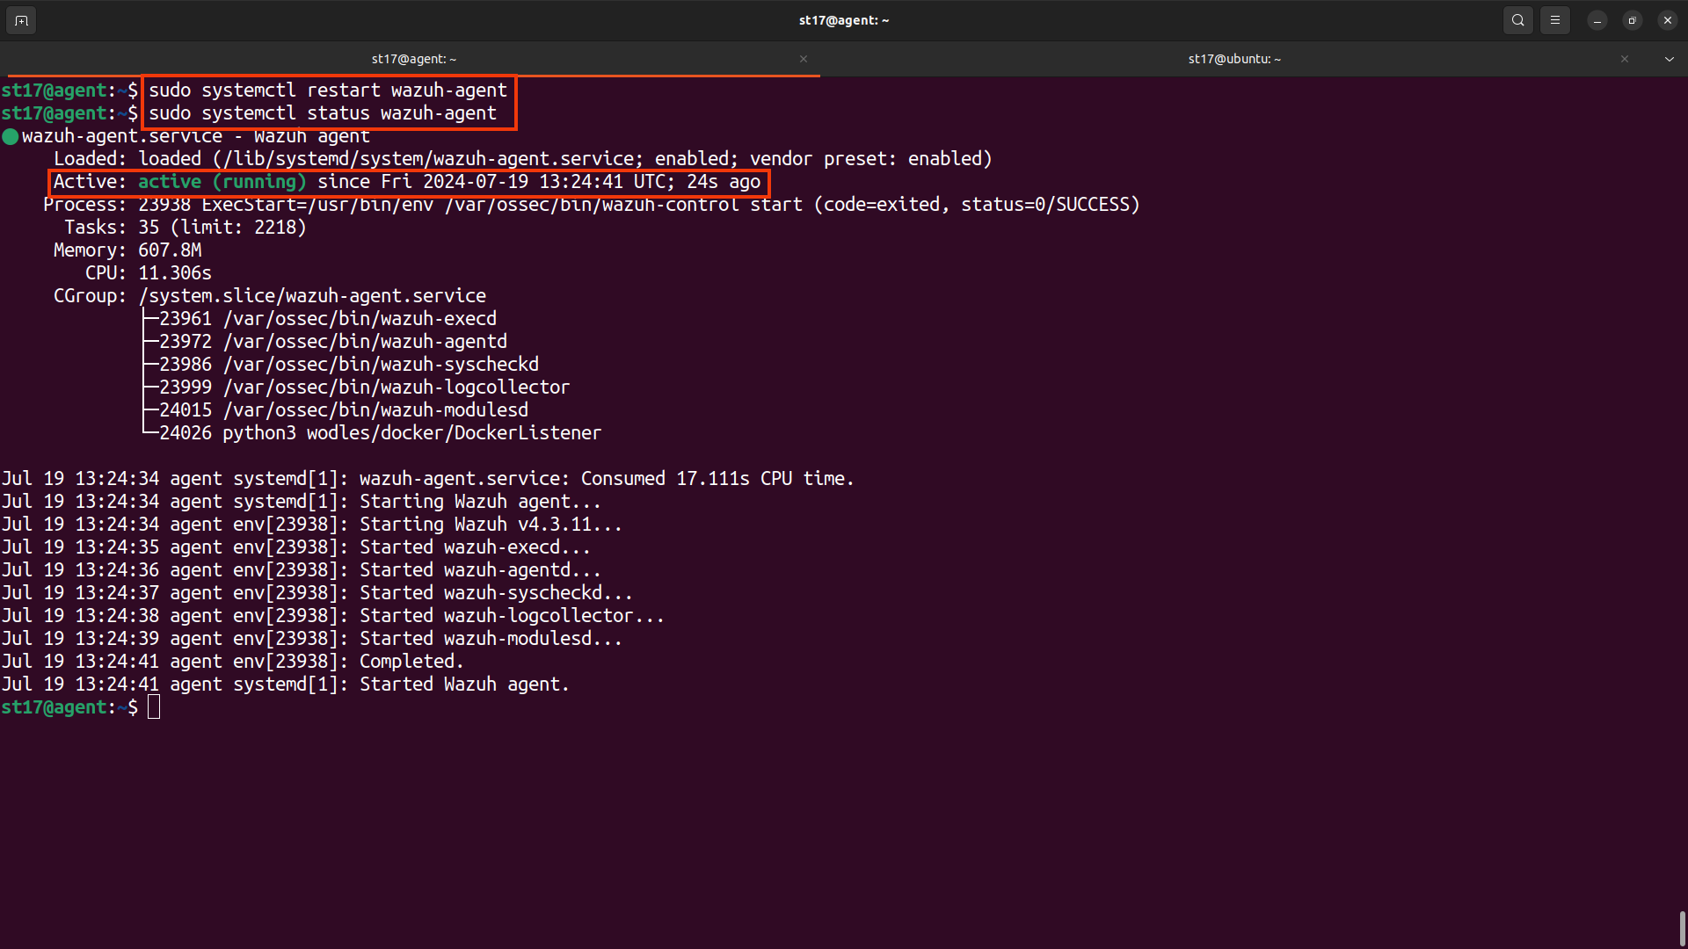Image resolution: width=1688 pixels, height=949 pixels.
Task: Click the 'Started wazuh-agentd...' log line
Action: coord(302,570)
